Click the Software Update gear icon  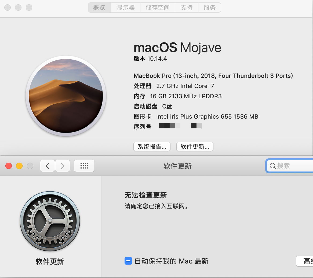coord(50,221)
